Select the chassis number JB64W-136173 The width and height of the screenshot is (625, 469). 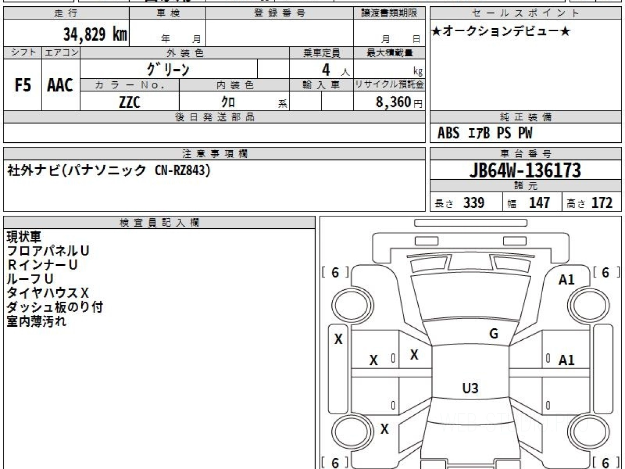pyautogui.click(x=526, y=170)
